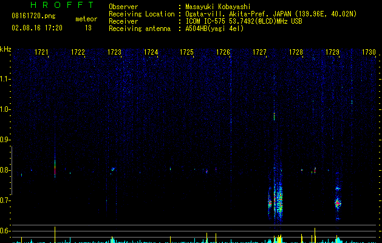Viewport: 382px width, 243px height.
Task: Click the Observer field label
Action: 123,7
